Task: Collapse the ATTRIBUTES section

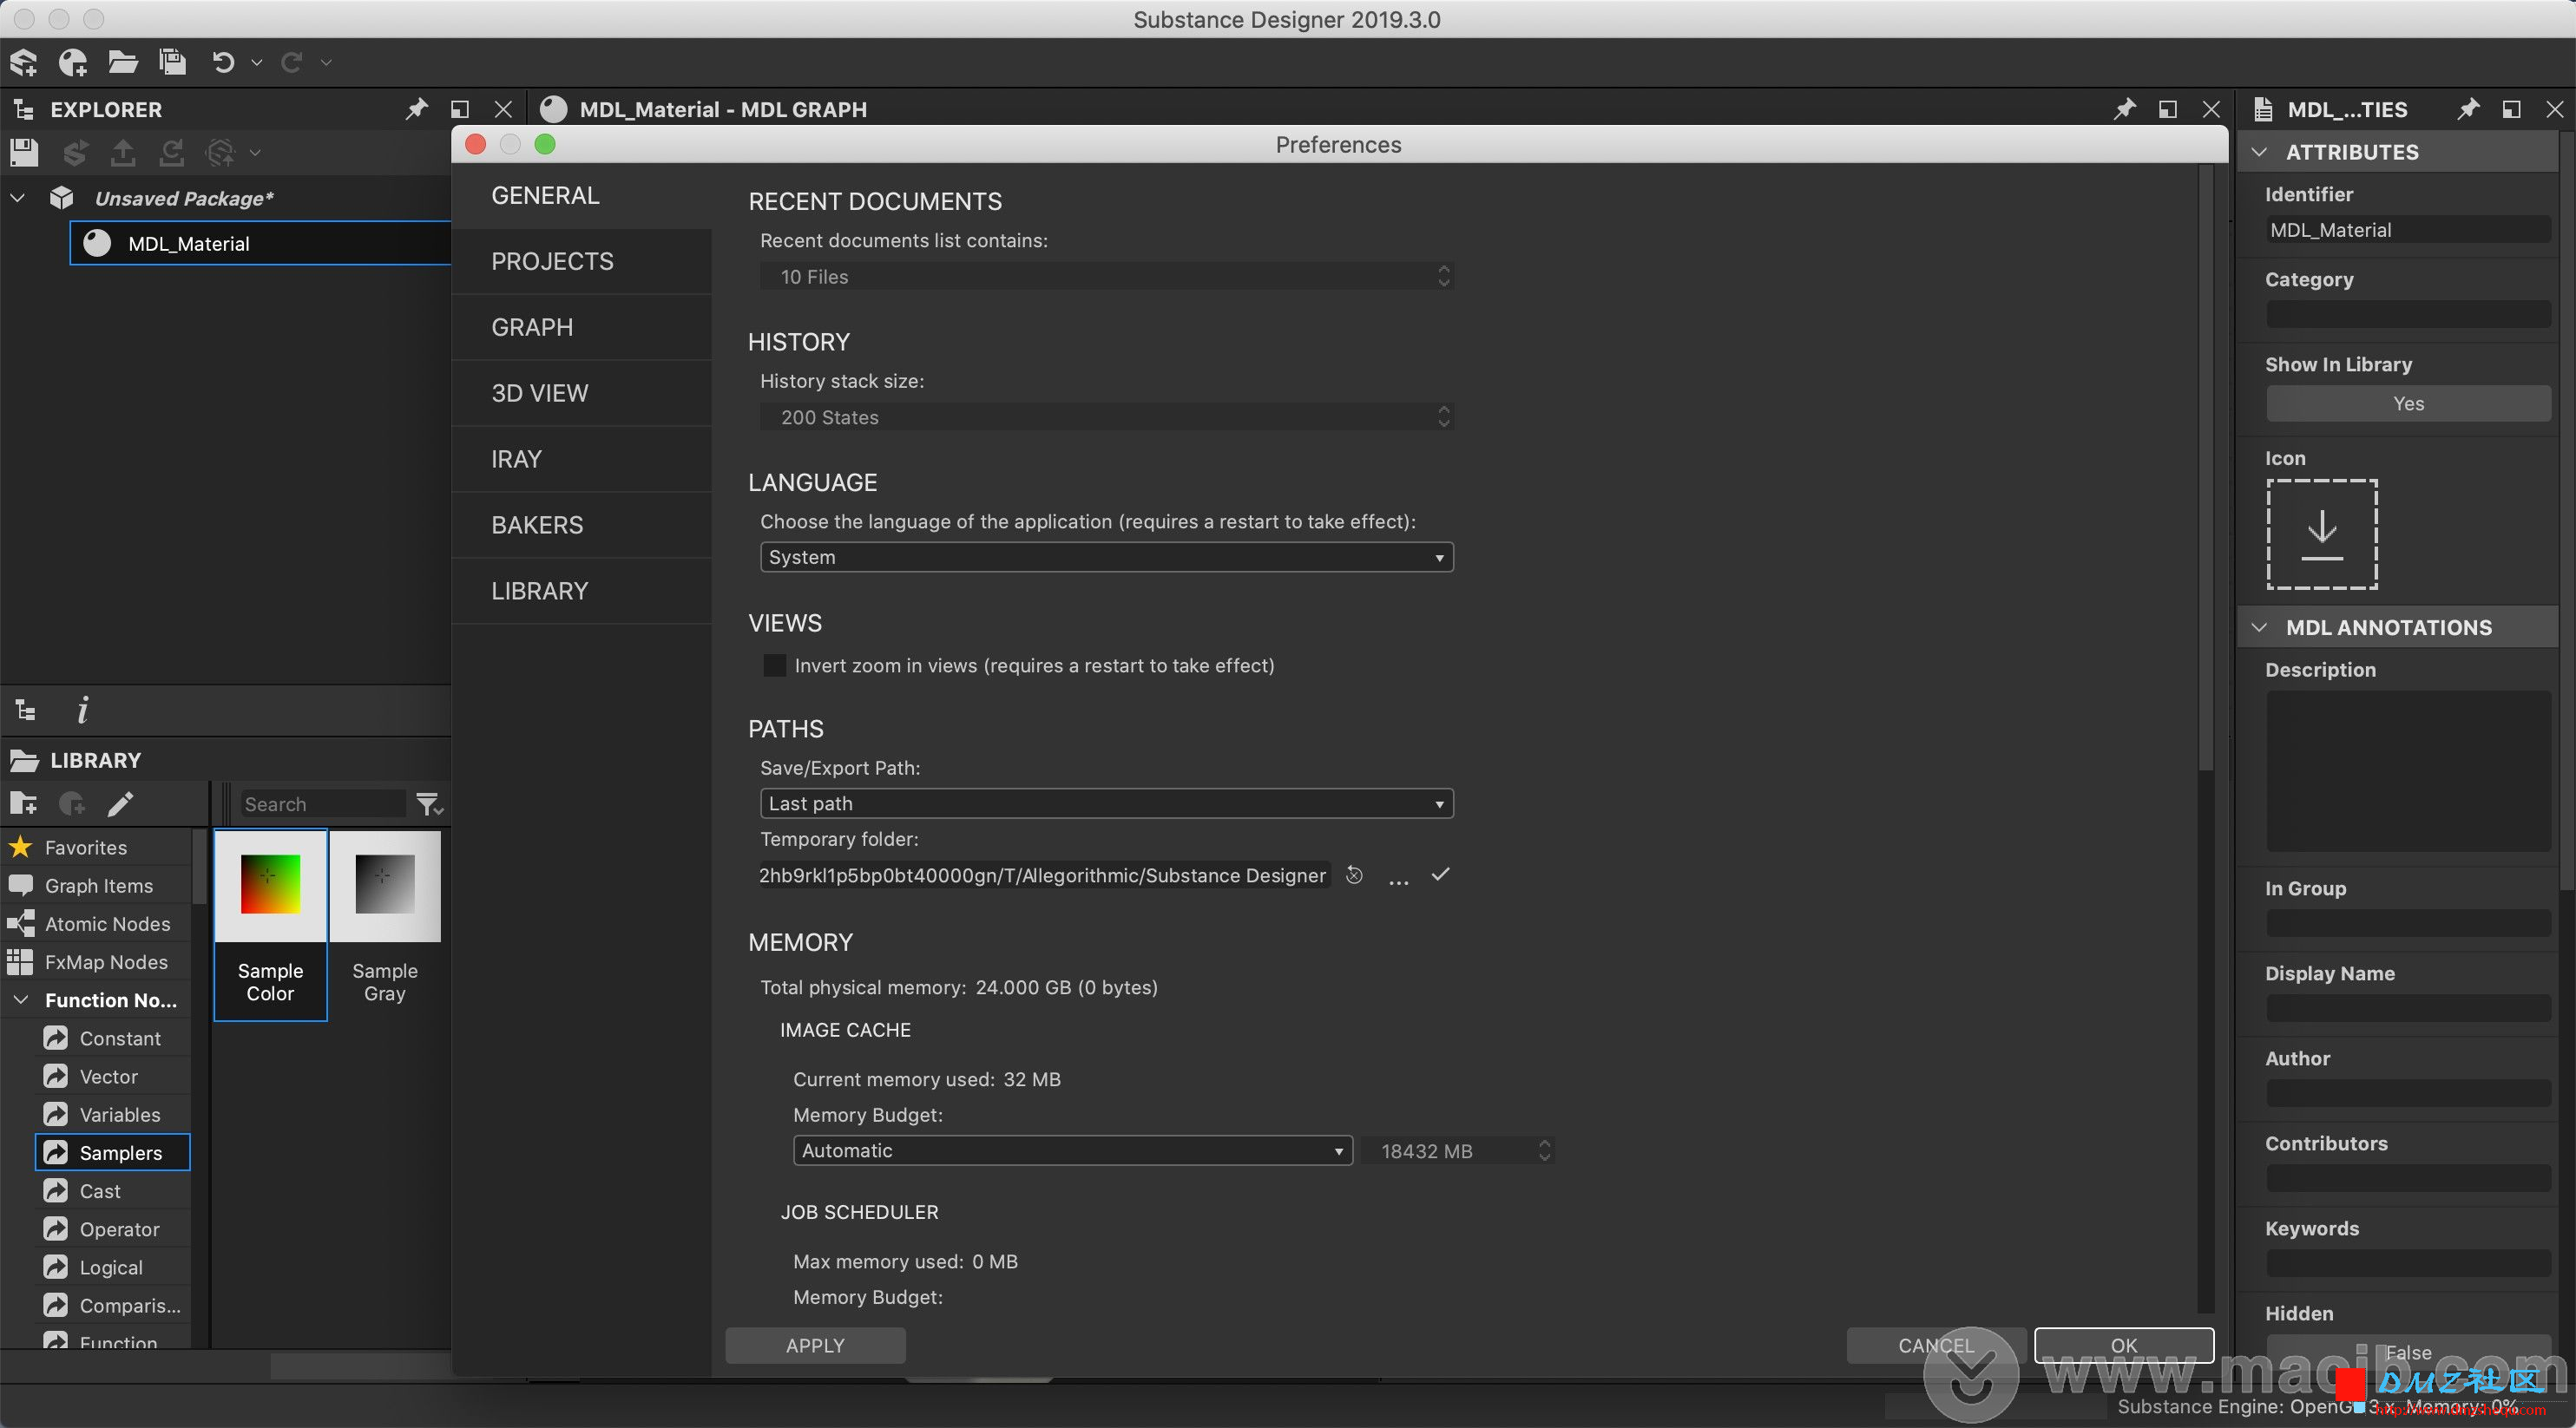Action: click(x=2260, y=153)
